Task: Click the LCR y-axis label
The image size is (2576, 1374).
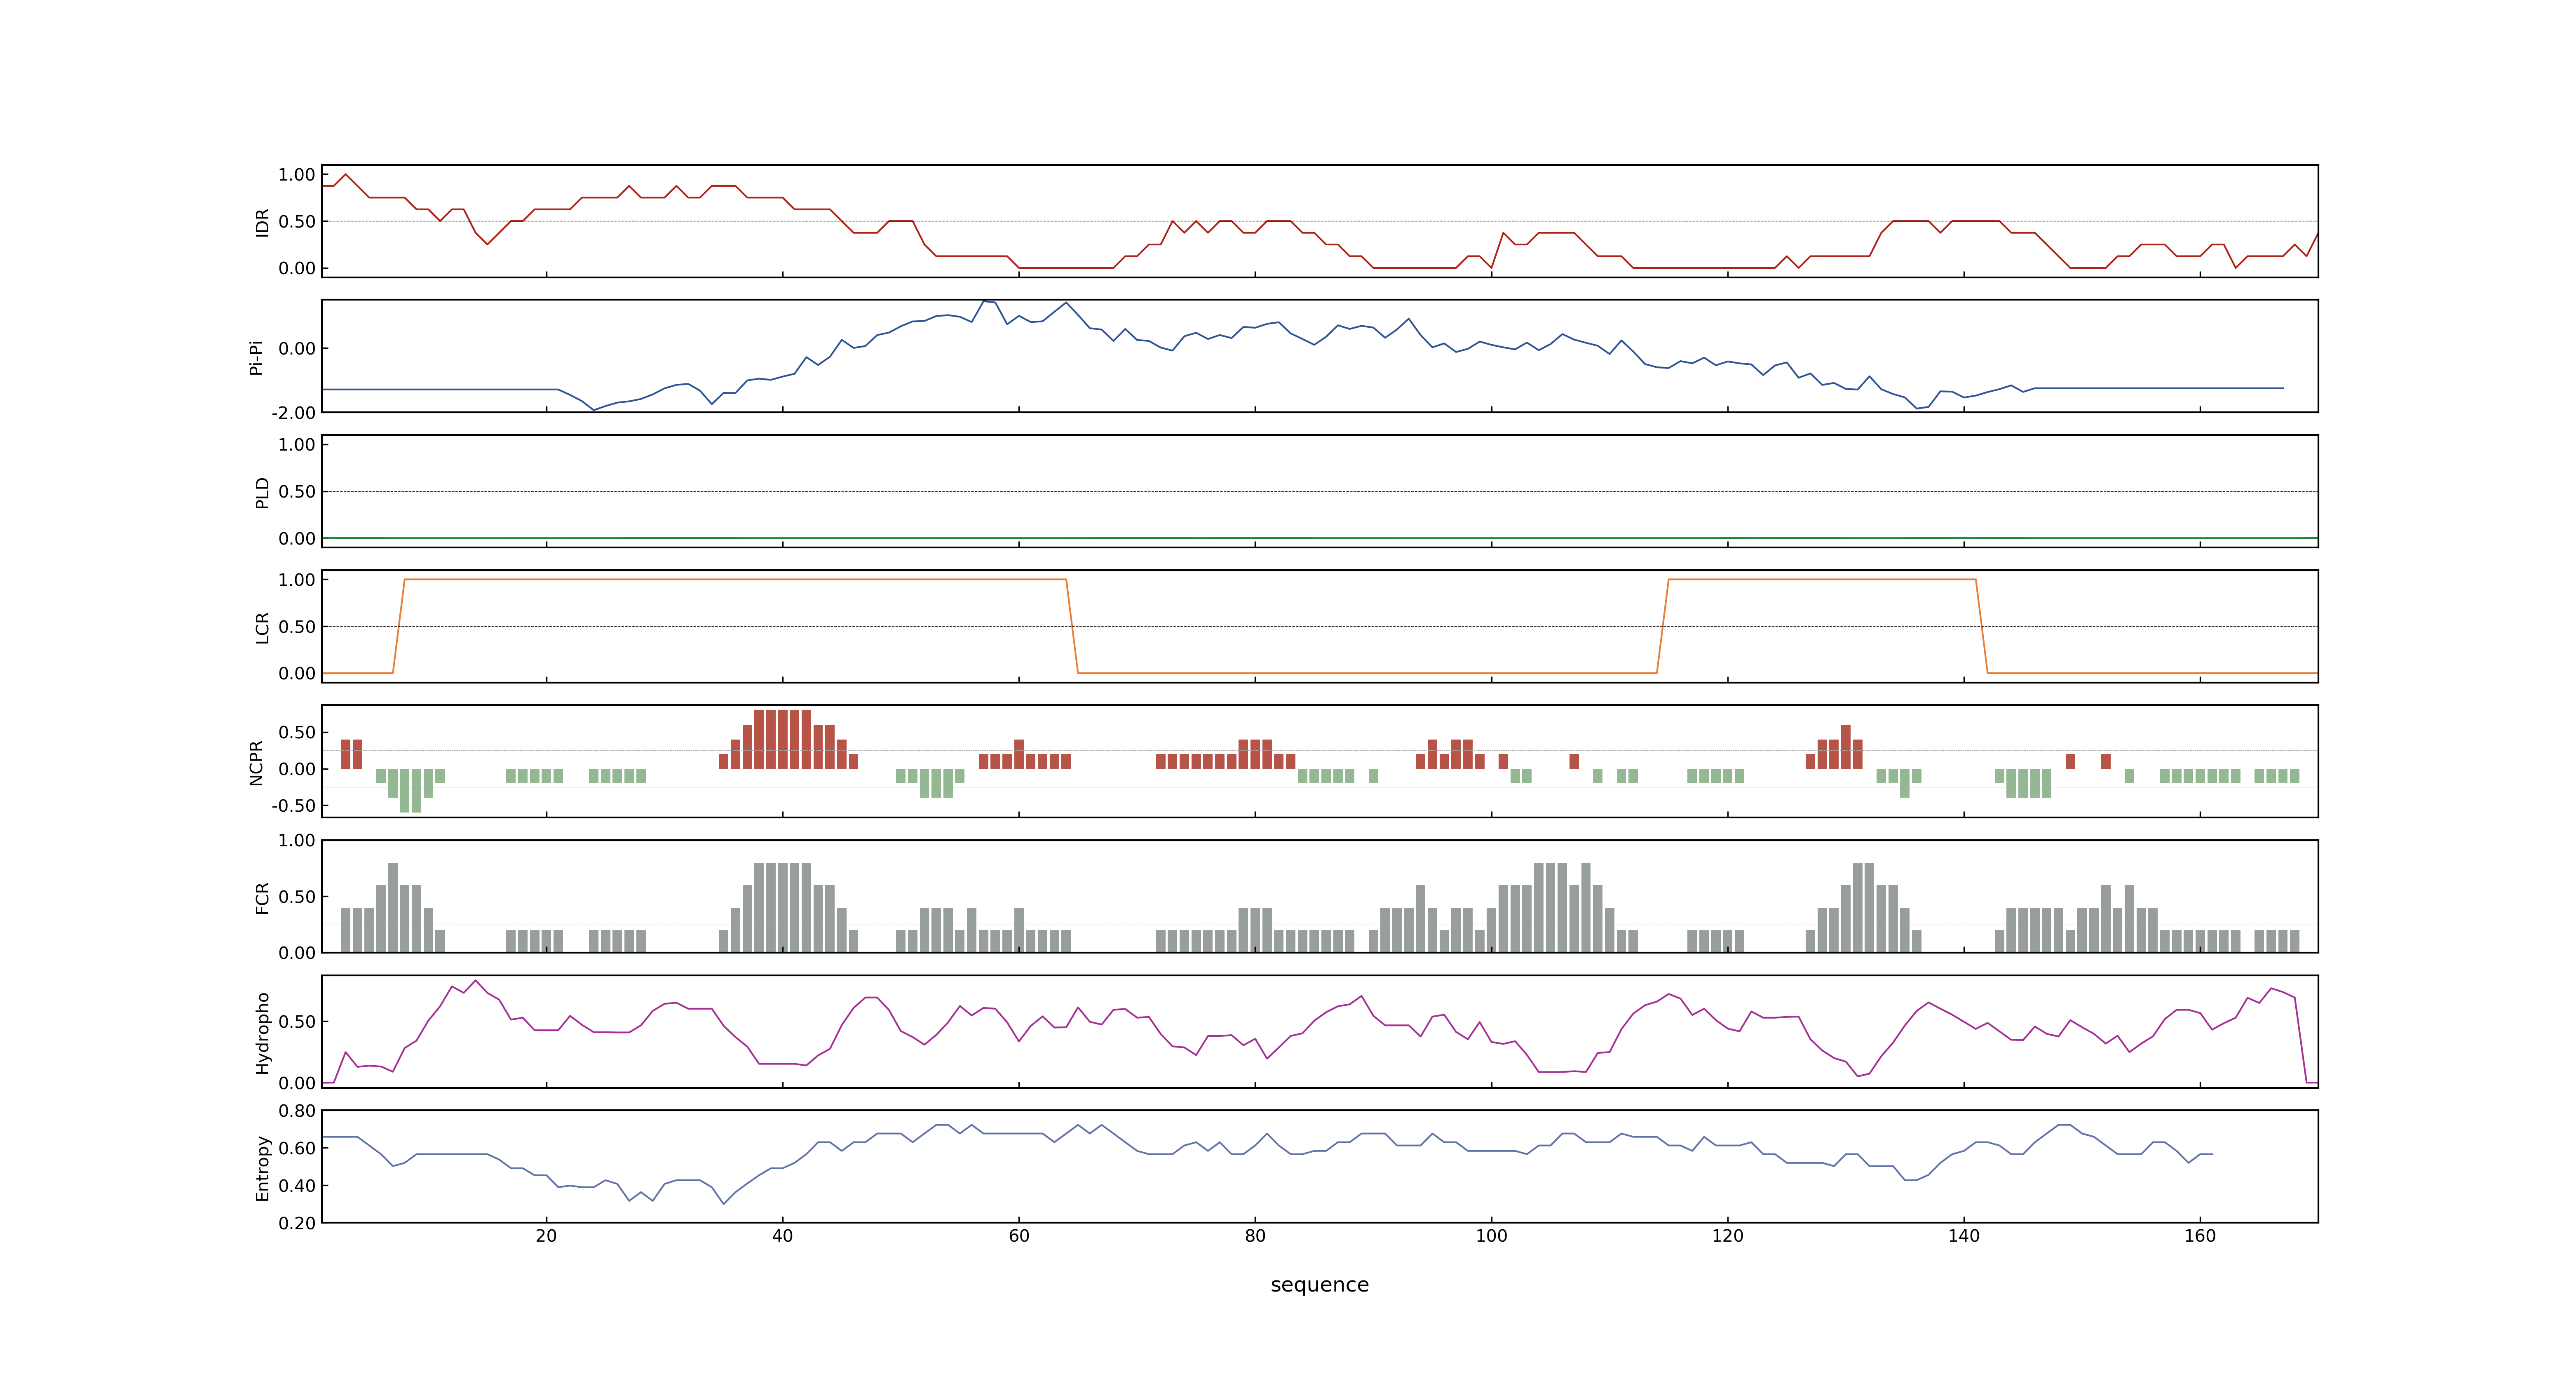Action: click(x=262, y=627)
